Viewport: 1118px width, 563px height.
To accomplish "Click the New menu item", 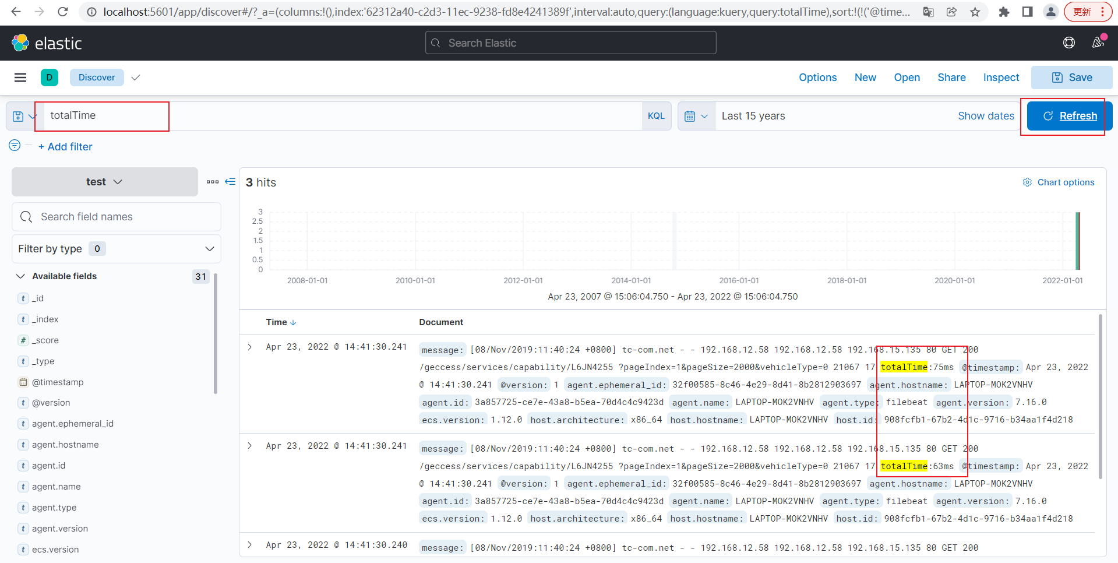I will pos(865,78).
